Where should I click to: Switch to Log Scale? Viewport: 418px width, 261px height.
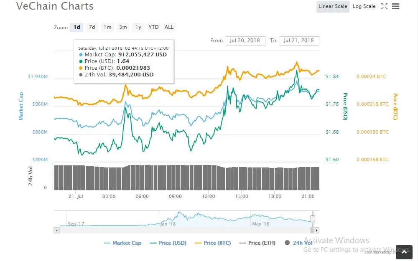point(364,6)
